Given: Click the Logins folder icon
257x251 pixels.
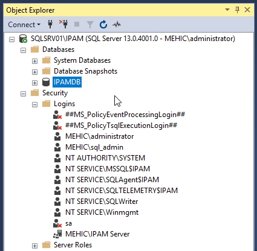Looking at the screenshot, I should coord(47,104).
